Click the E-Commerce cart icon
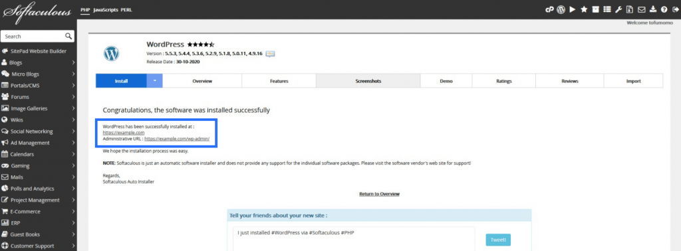The width and height of the screenshot is (681, 251). 5,212
